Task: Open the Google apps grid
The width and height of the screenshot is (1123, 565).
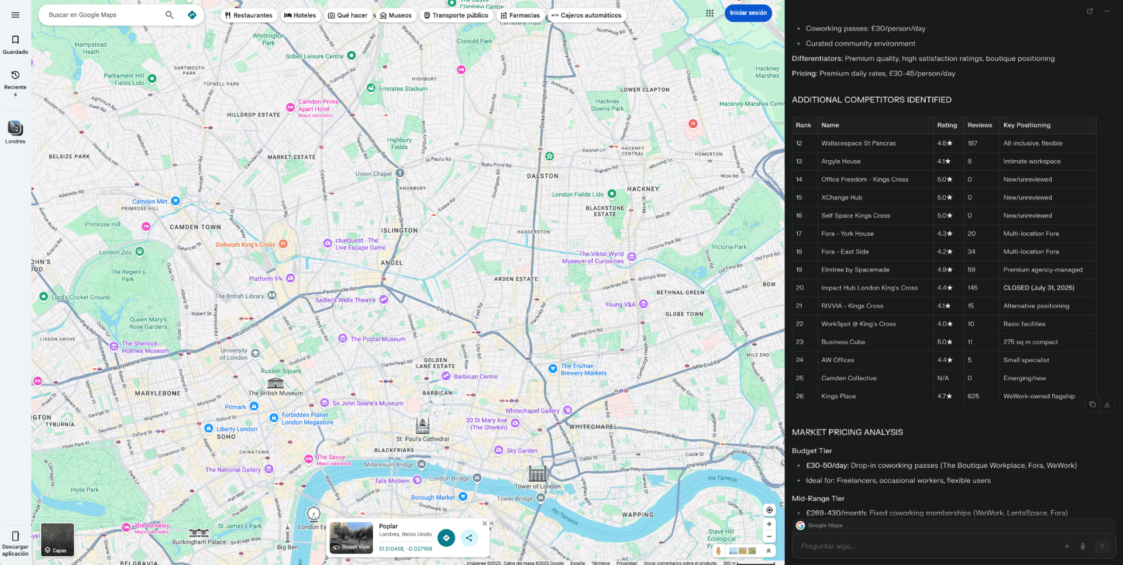Action: point(709,13)
